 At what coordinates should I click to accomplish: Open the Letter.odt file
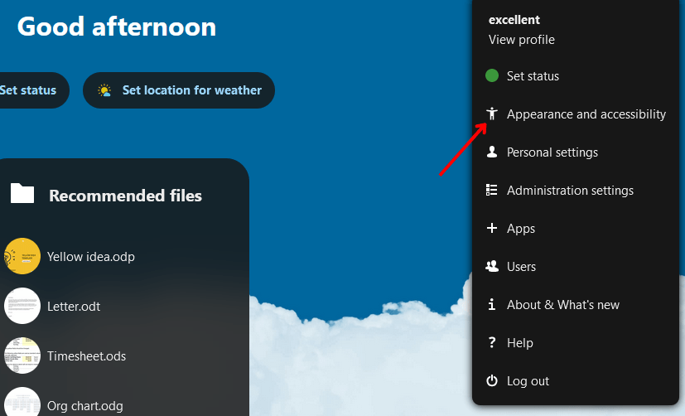(74, 307)
